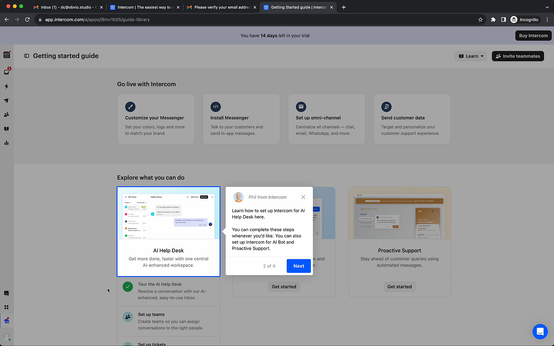Screen dimensions: 554x346
Task: Reload the page in browser
Action: point(27,19)
